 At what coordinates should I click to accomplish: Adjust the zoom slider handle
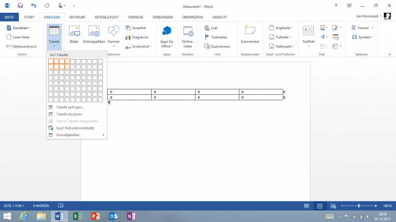tap(359, 206)
